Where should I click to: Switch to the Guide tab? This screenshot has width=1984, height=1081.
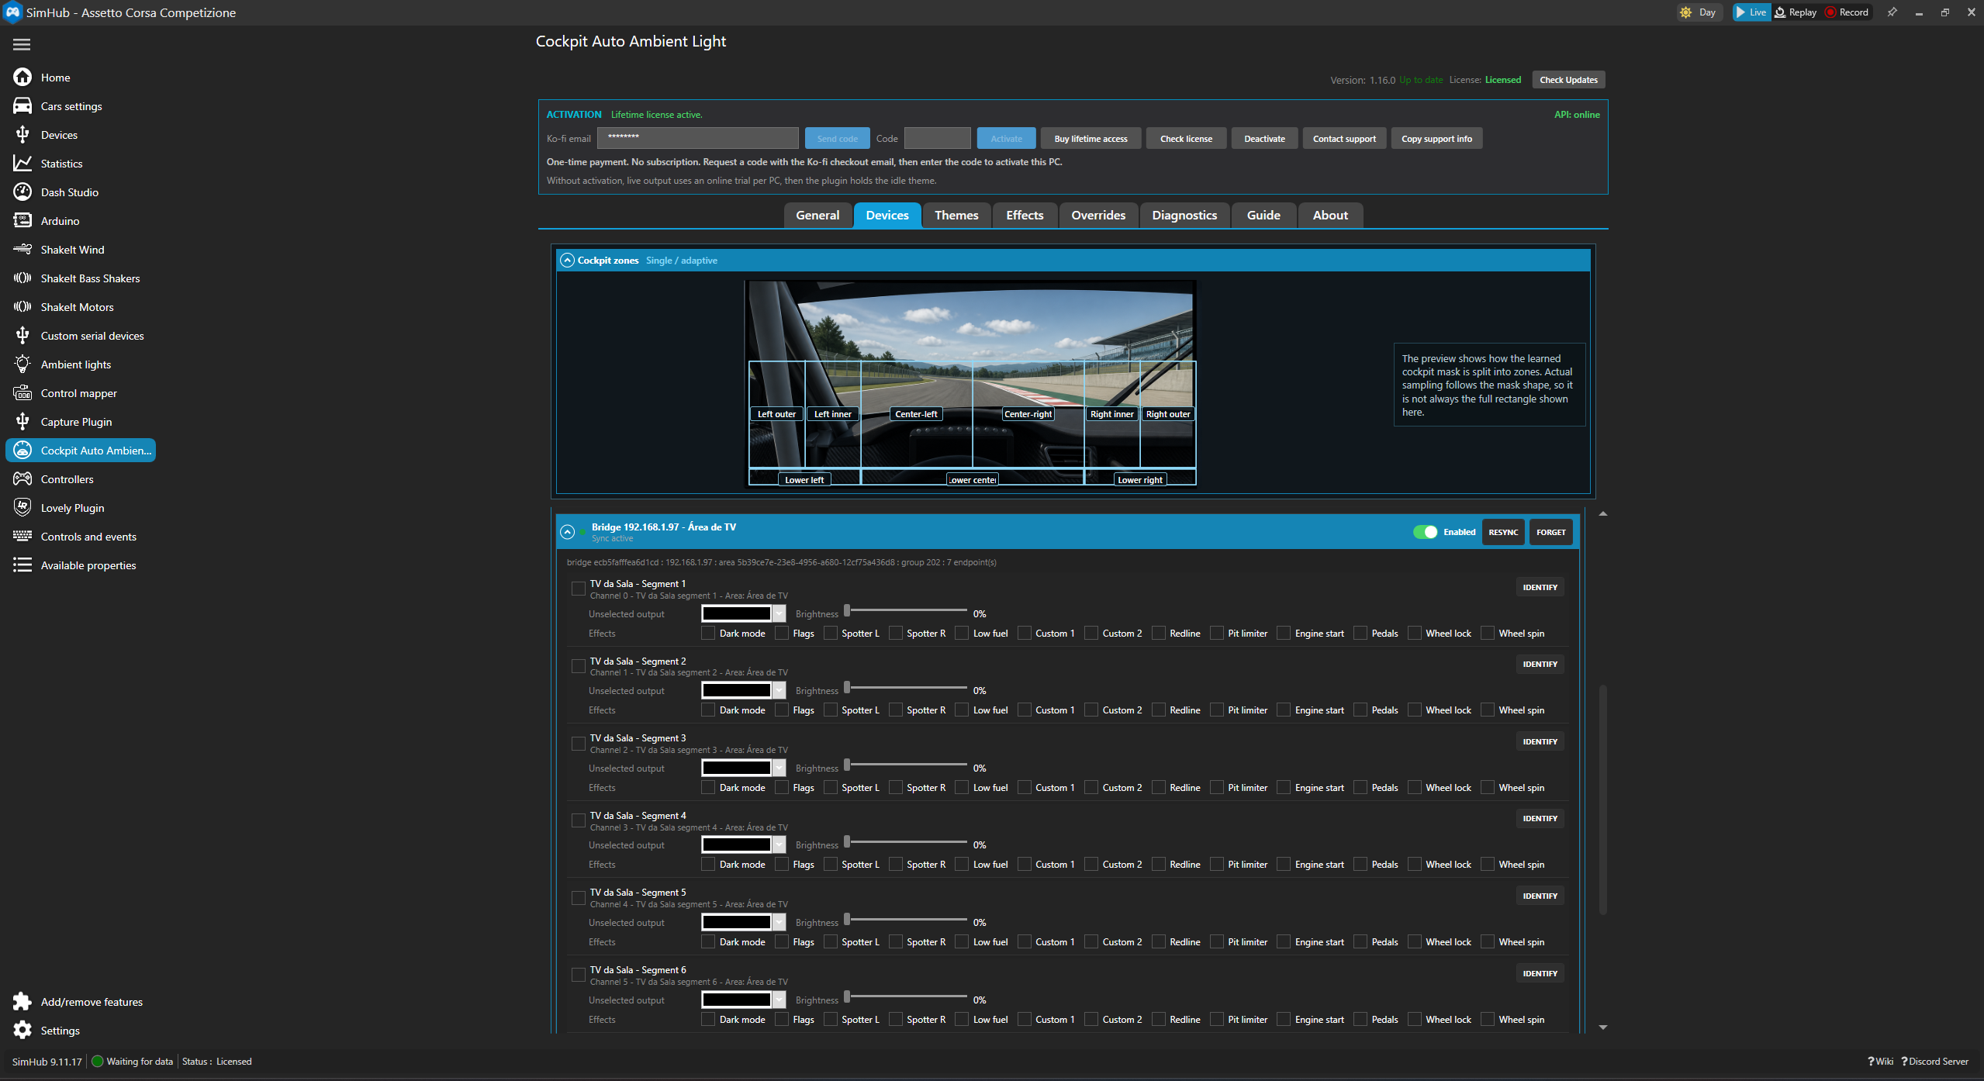(1263, 216)
